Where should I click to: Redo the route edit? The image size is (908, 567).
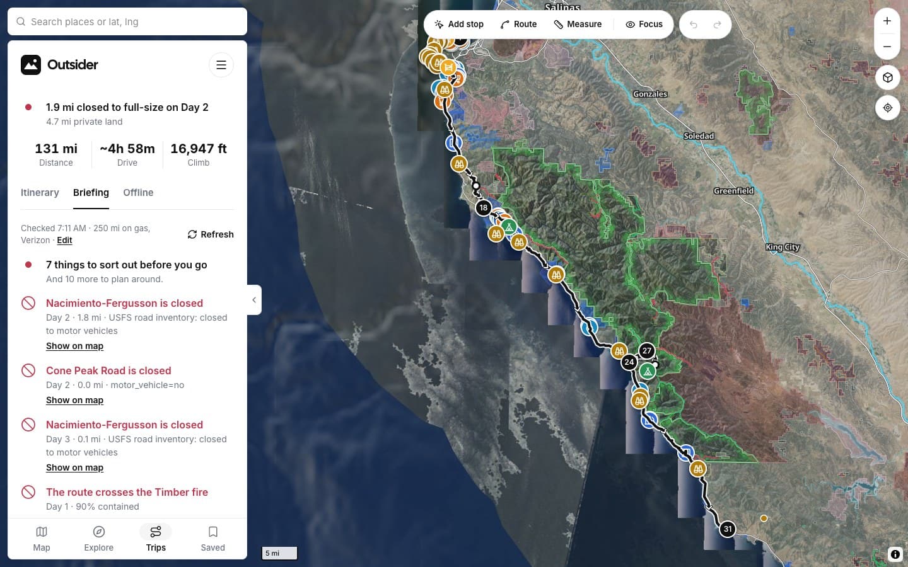click(717, 25)
